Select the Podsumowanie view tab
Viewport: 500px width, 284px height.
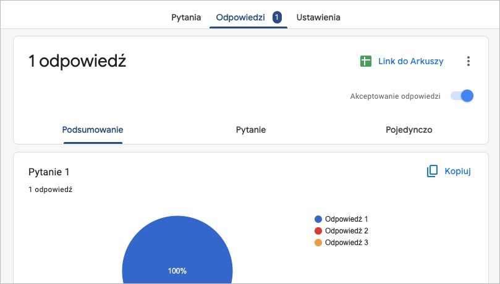coord(93,130)
